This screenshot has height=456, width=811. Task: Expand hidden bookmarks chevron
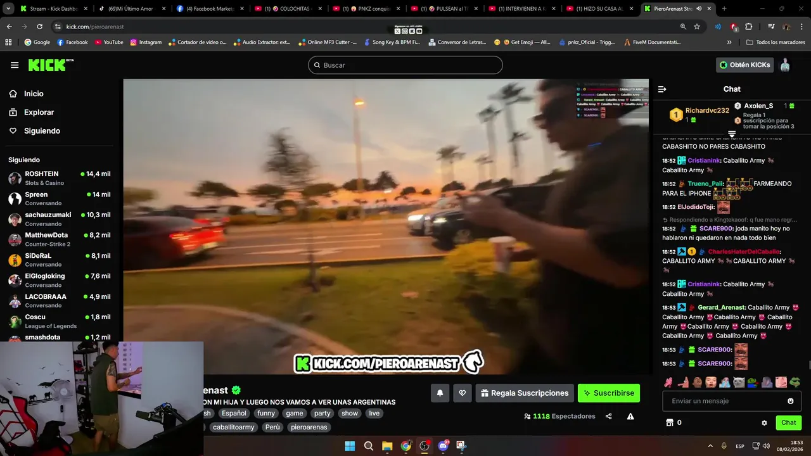729,42
